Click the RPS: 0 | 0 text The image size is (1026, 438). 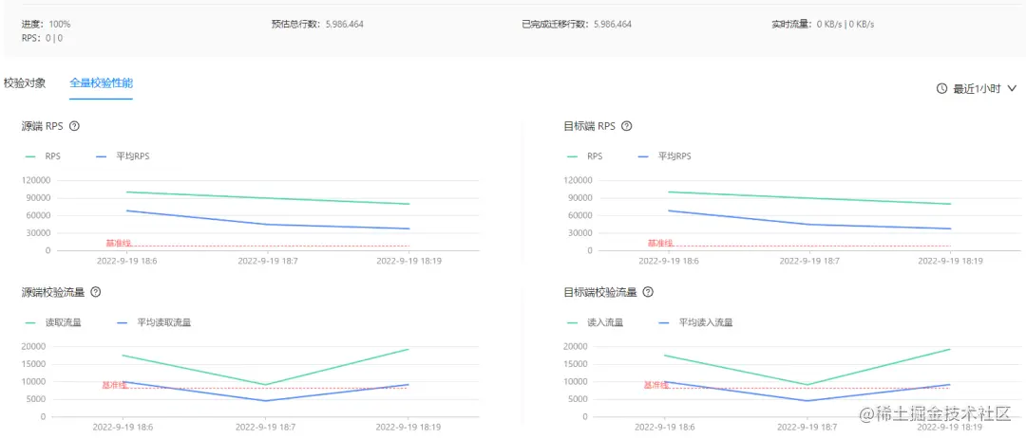coord(43,38)
